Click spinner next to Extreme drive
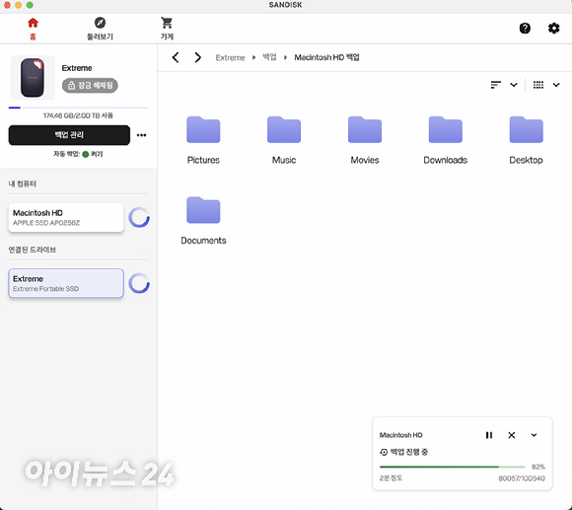Screen dimensions: 572x510 click(x=139, y=283)
